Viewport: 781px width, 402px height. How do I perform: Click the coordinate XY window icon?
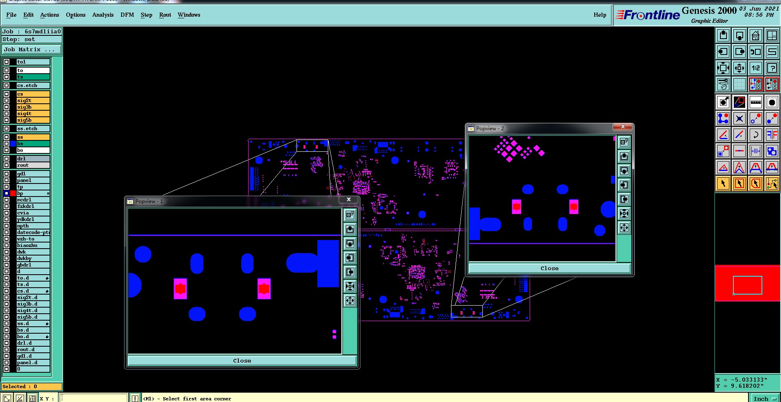coord(772,35)
